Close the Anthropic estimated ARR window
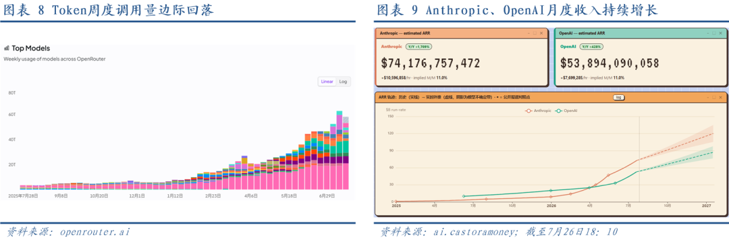The width and height of the screenshot is (729, 246). tap(541, 34)
